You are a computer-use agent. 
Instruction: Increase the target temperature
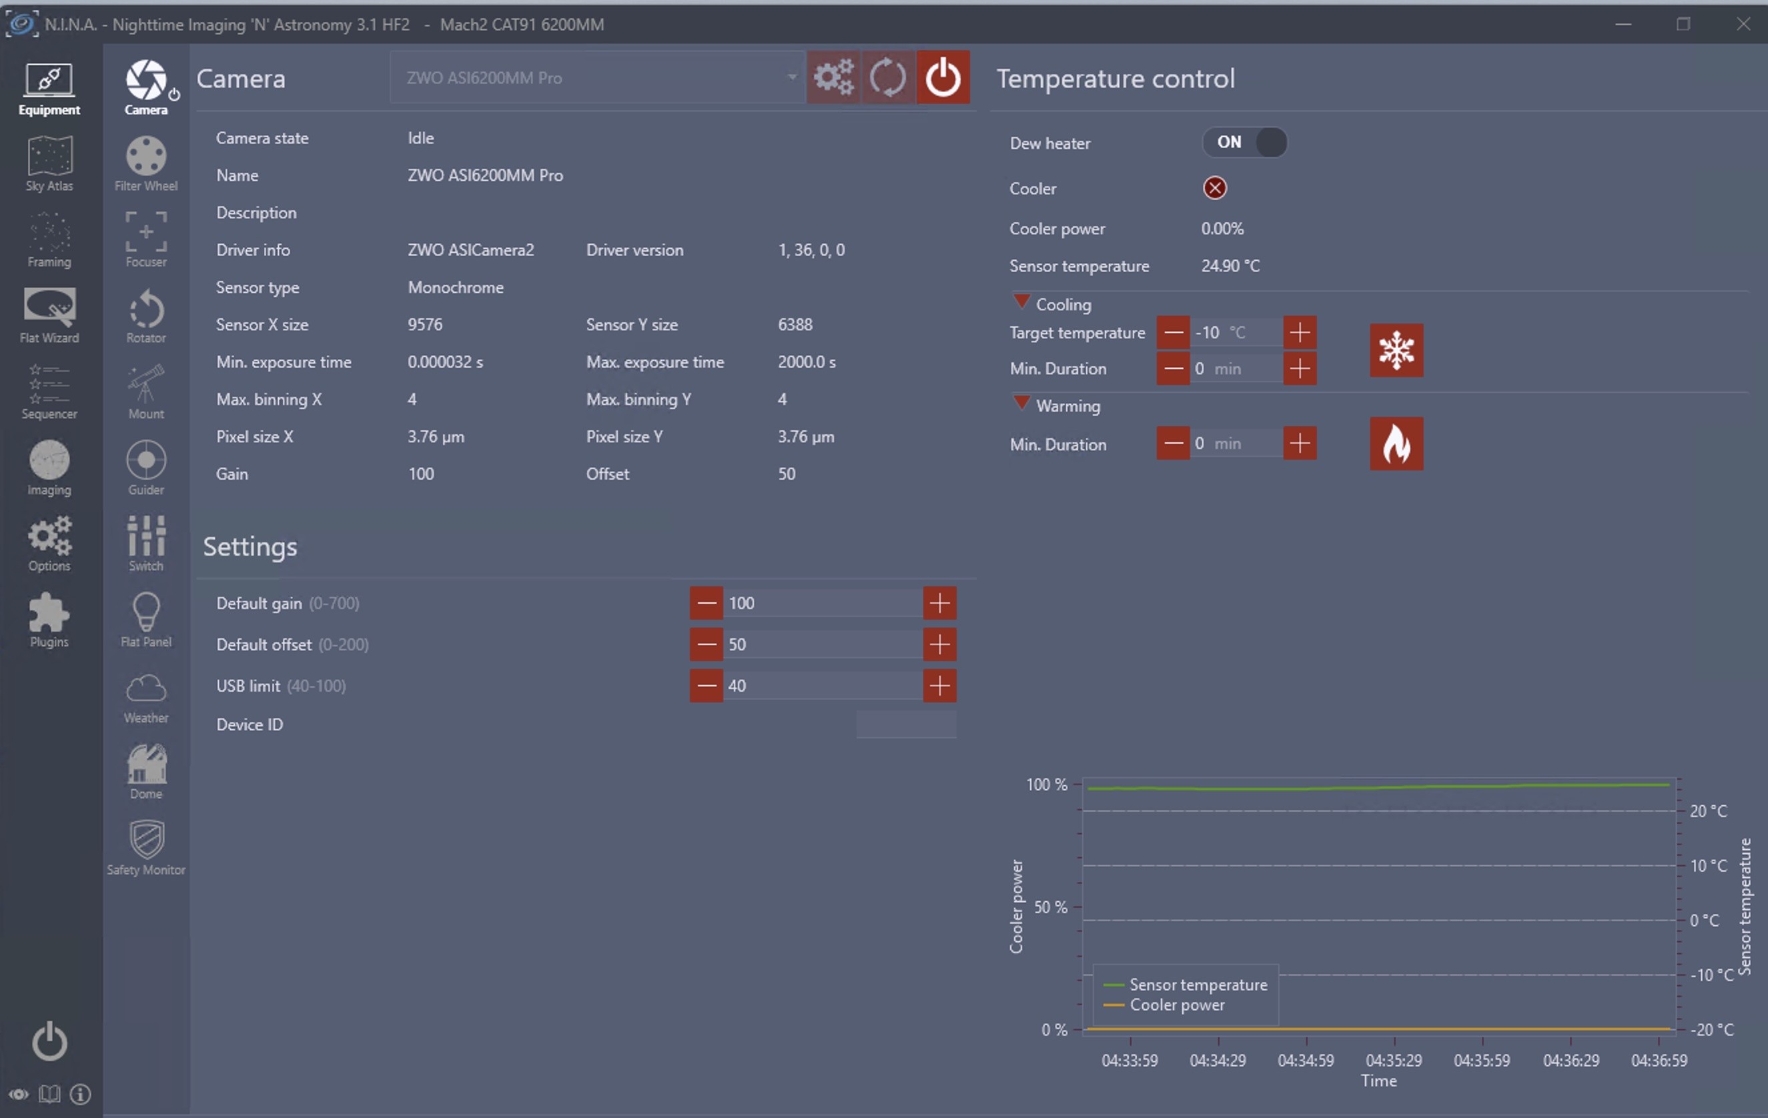[x=1300, y=333]
